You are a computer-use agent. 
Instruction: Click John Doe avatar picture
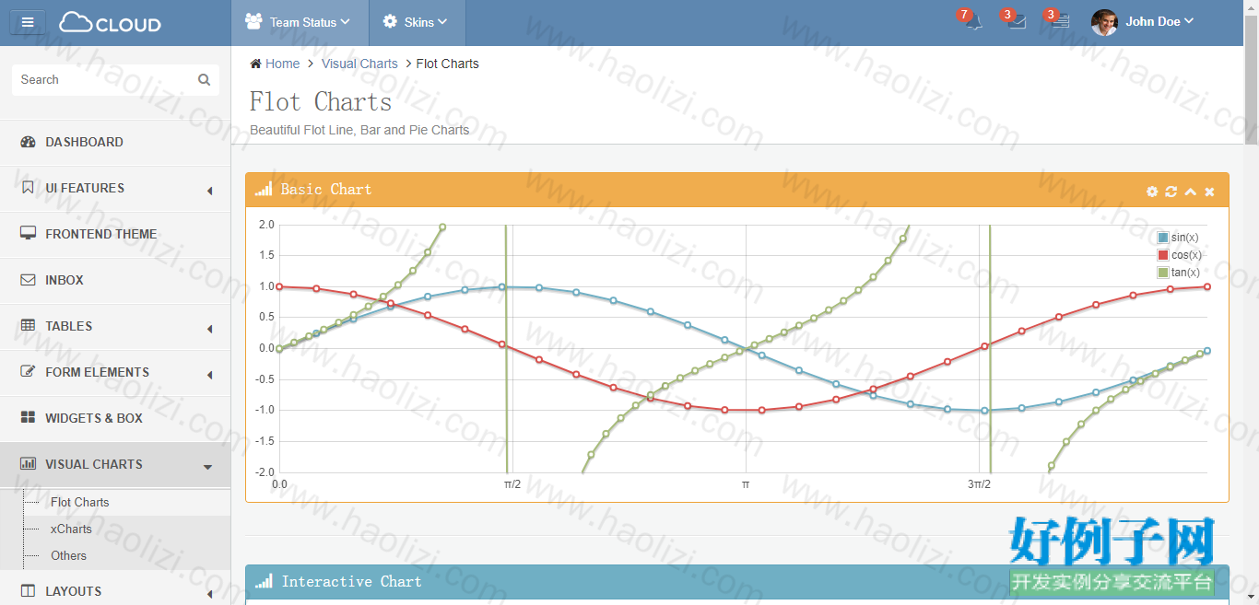pos(1104,22)
